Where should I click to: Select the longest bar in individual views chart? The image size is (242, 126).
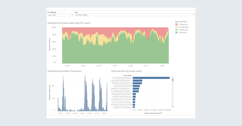(x=151, y=78)
